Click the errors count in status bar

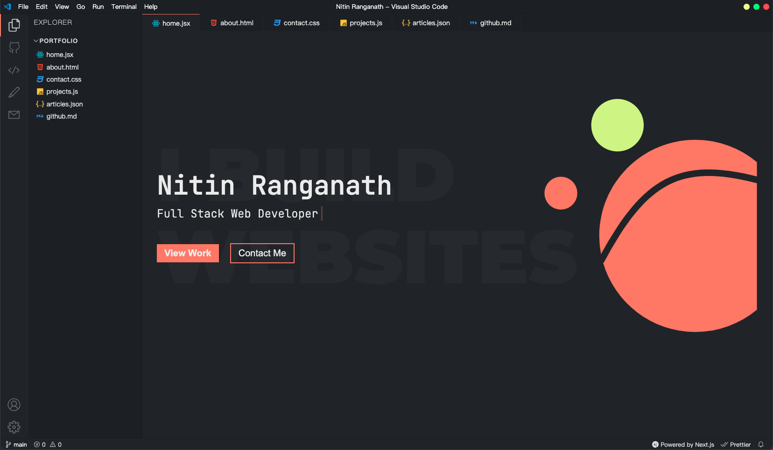pos(40,444)
